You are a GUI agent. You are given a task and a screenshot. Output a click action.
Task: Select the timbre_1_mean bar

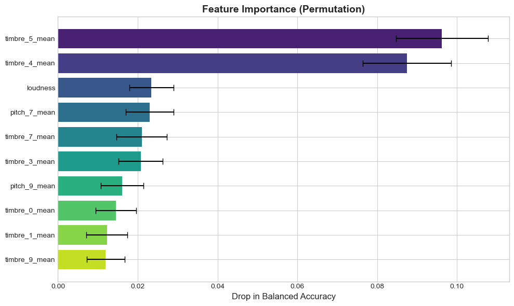click(83, 235)
